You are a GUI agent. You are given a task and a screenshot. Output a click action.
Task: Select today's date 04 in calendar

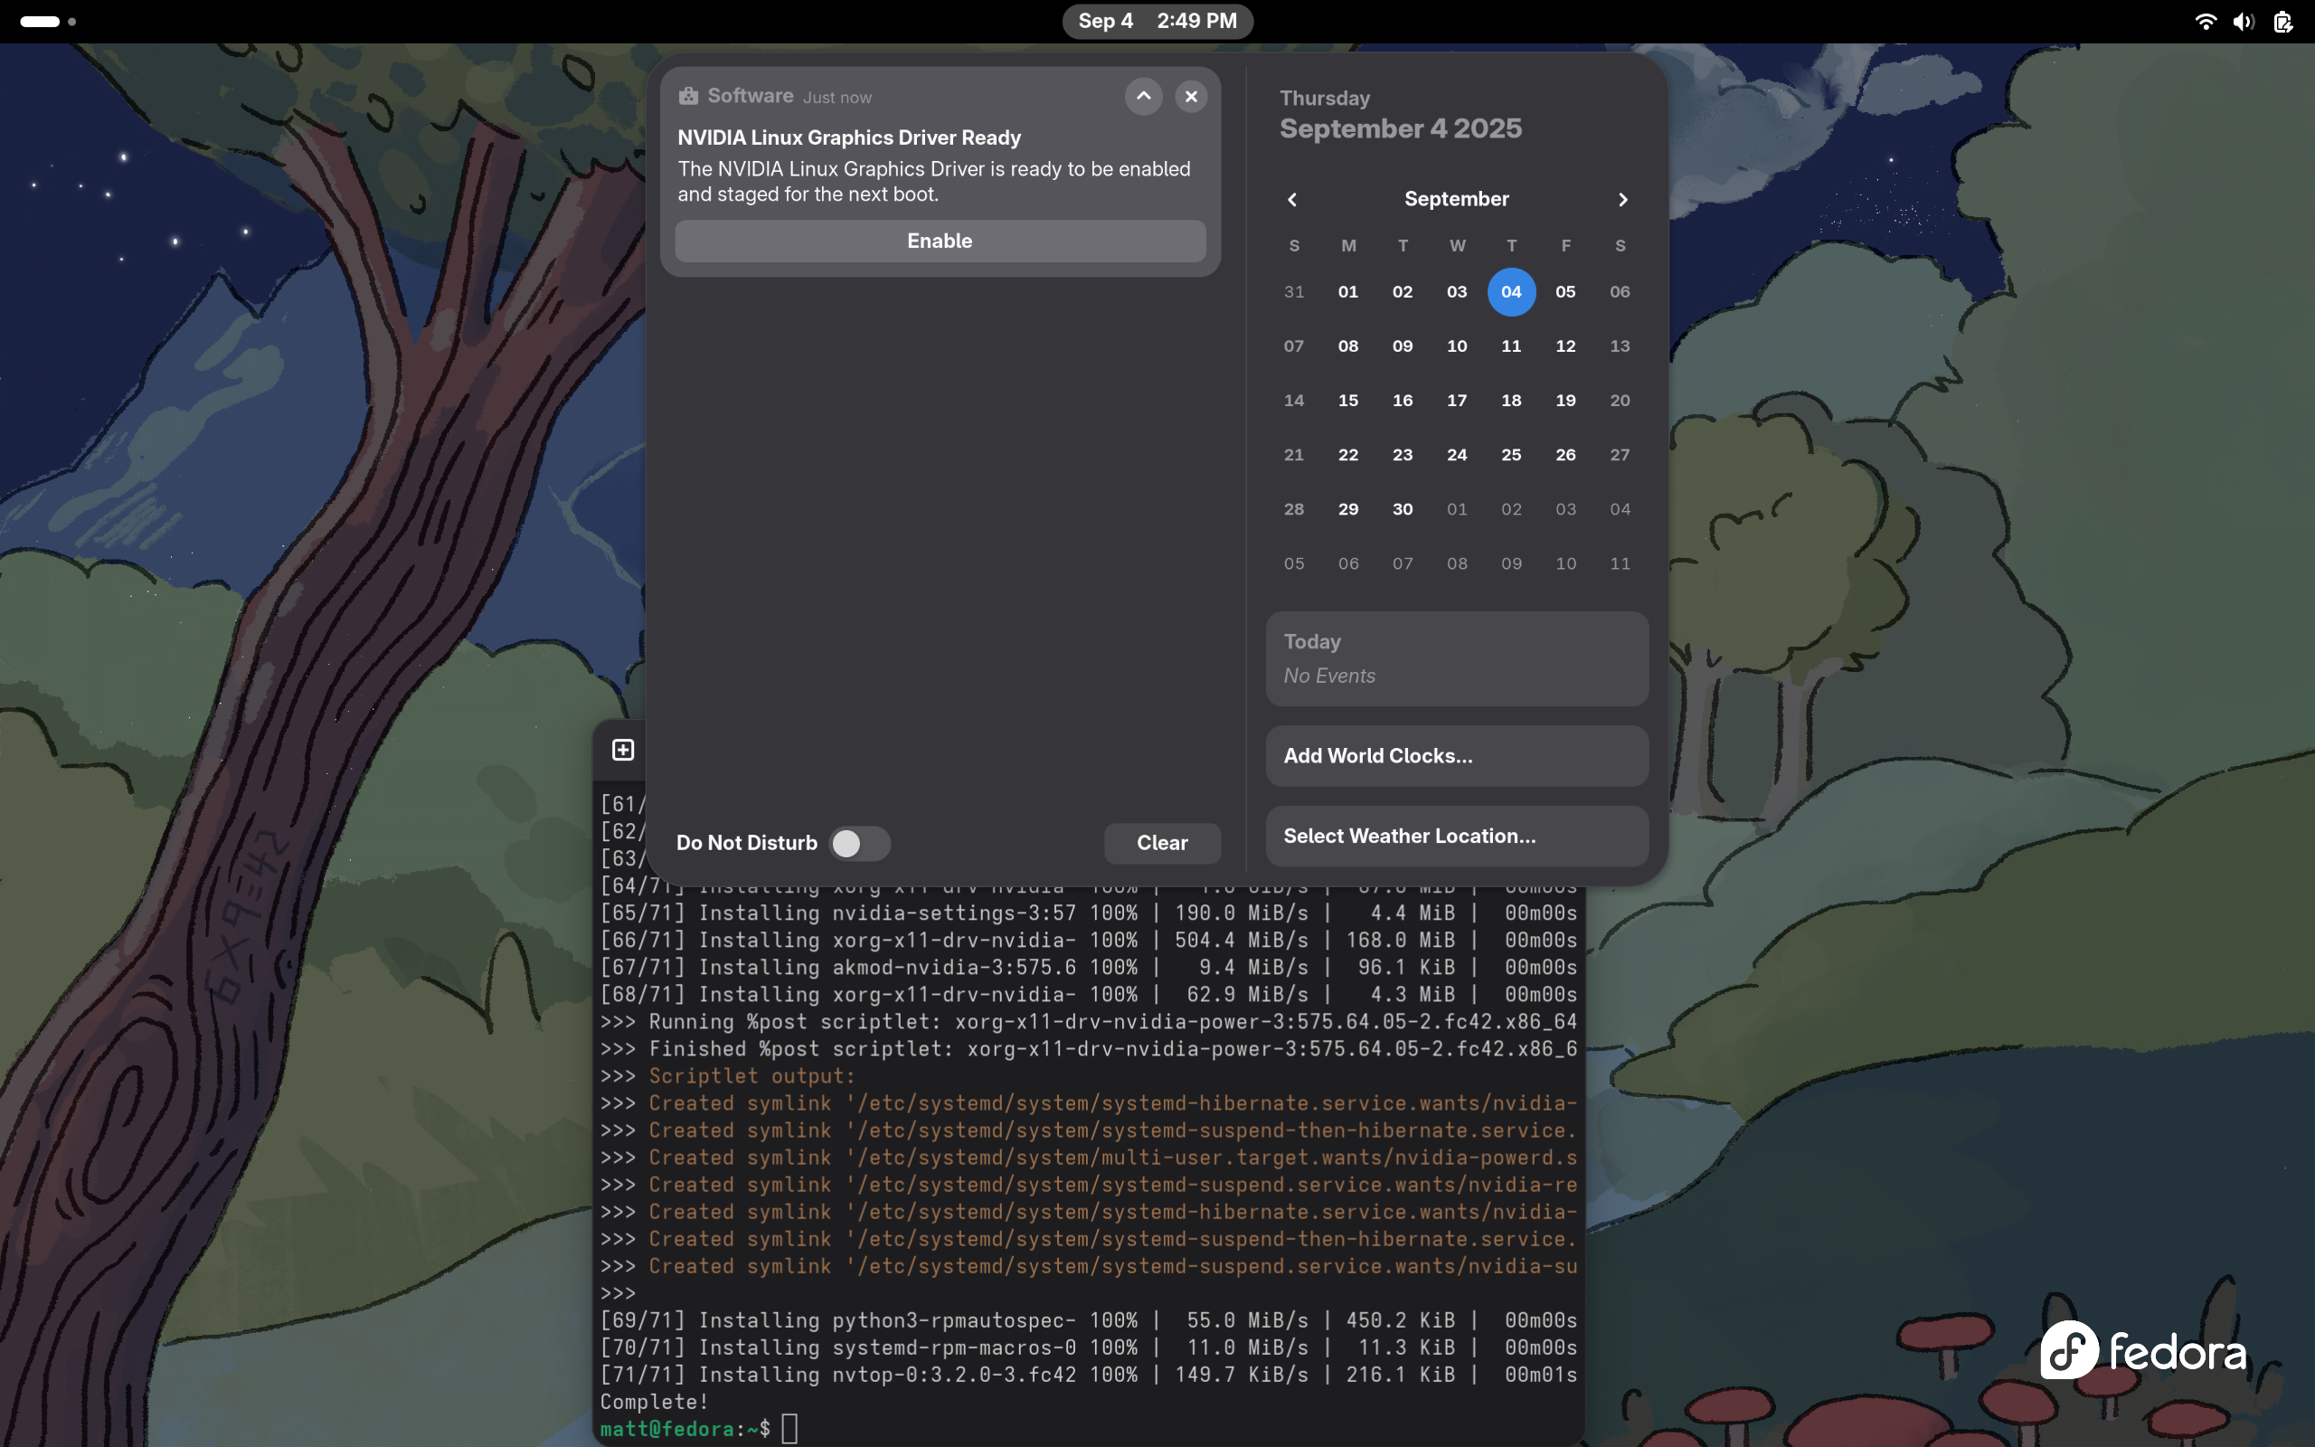pyautogui.click(x=1510, y=292)
